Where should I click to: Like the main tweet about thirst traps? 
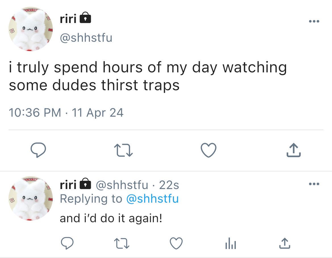pos(209,150)
